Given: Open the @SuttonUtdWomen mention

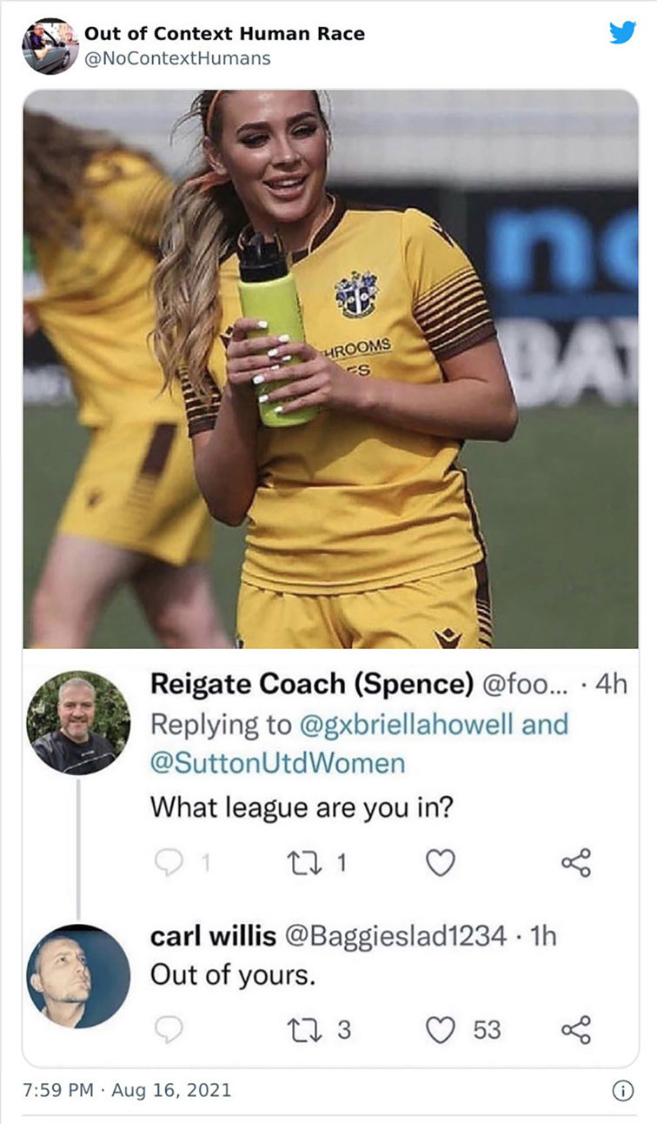Looking at the screenshot, I should pyautogui.click(x=278, y=764).
